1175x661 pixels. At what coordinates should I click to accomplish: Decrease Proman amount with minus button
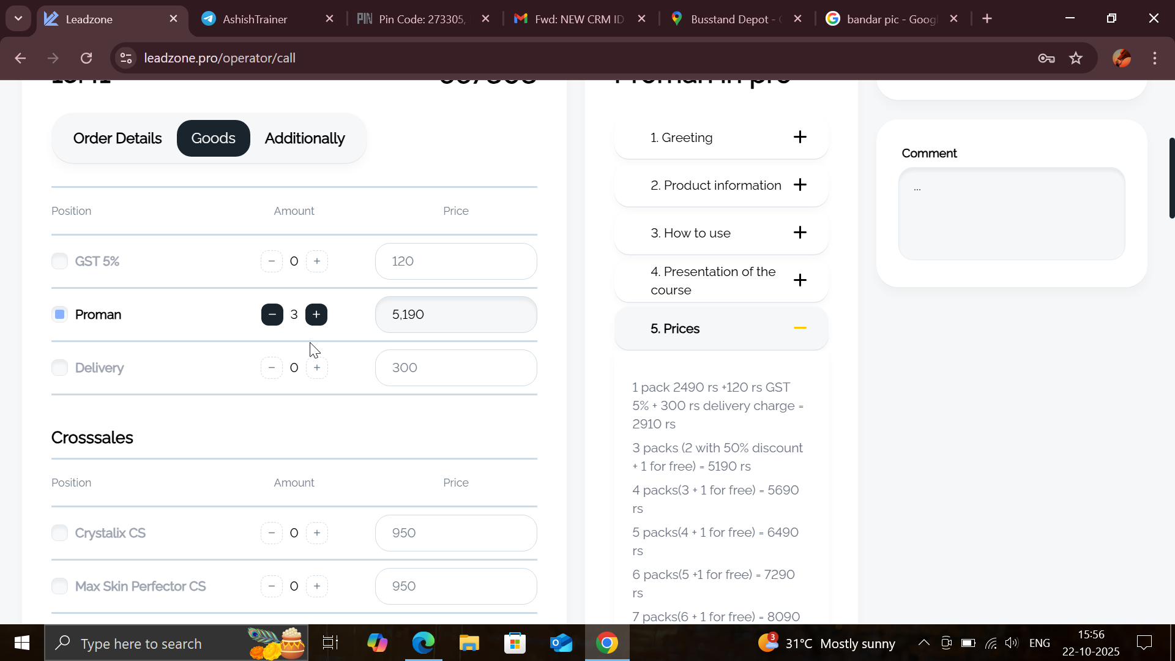pyautogui.click(x=272, y=315)
